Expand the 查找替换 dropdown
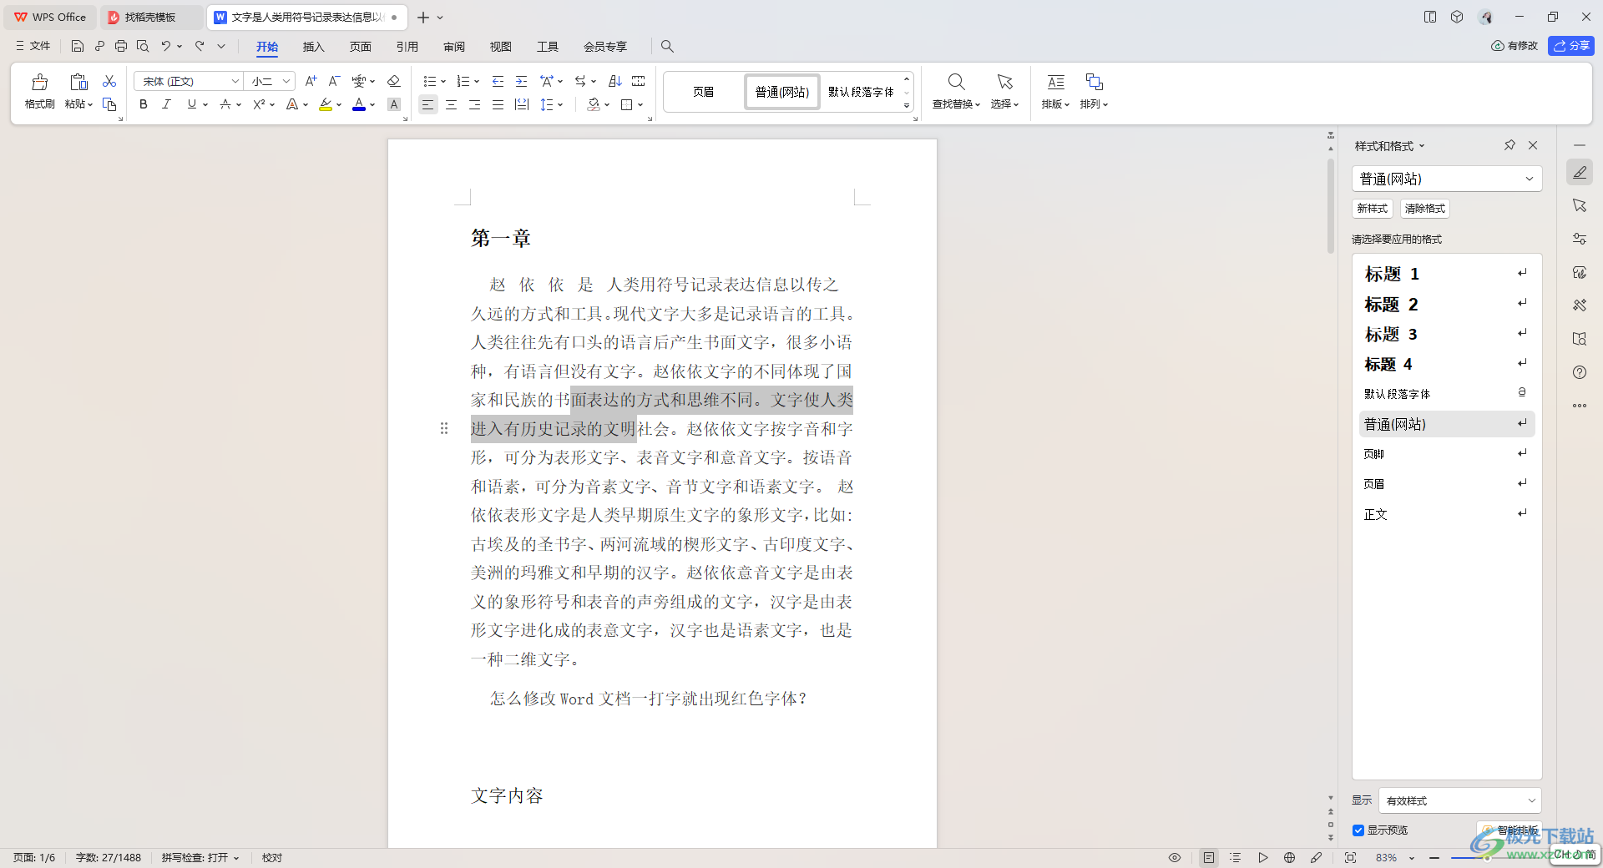The image size is (1603, 868). coord(978,105)
